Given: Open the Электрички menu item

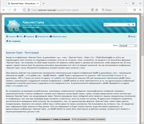Looking at the screenshot, I should coord(42,36).
